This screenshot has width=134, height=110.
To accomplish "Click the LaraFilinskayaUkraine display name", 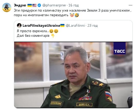I will [41, 25].
